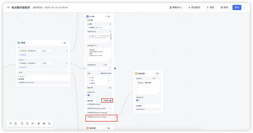Zoom in the canvas with the plus magnifier
The height and width of the screenshot is (133, 253).
[x=27, y=123]
